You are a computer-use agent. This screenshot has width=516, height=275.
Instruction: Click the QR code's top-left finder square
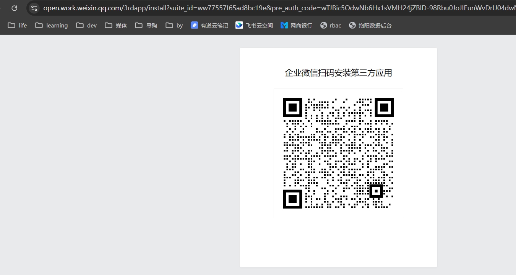click(292, 107)
